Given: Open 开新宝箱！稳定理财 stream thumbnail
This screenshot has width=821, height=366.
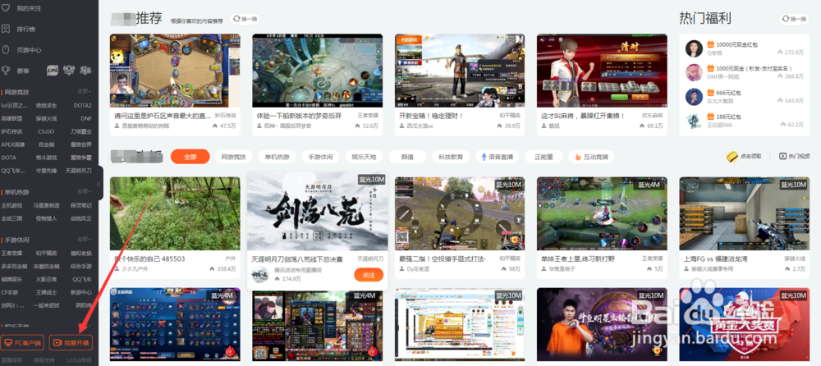Looking at the screenshot, I should 460,71.
